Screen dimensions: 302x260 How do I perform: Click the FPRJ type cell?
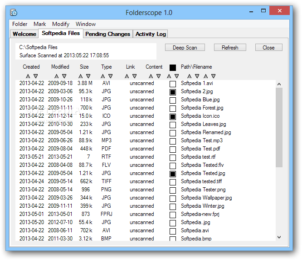click(x=106, y=214)
